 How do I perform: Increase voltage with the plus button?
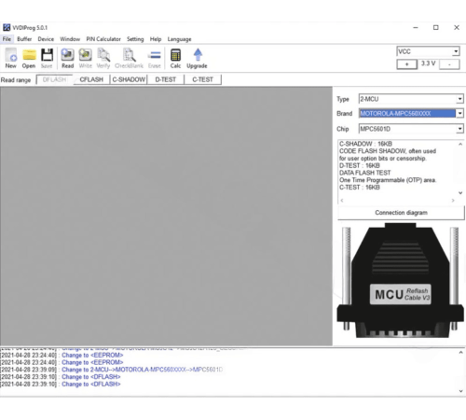(x=406, y=64)
